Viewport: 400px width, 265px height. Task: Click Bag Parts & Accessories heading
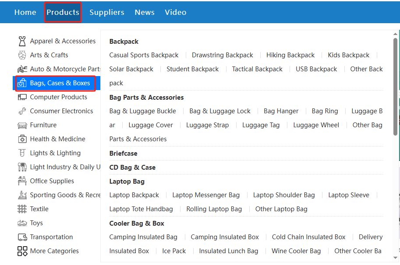[x=146, y=98]
